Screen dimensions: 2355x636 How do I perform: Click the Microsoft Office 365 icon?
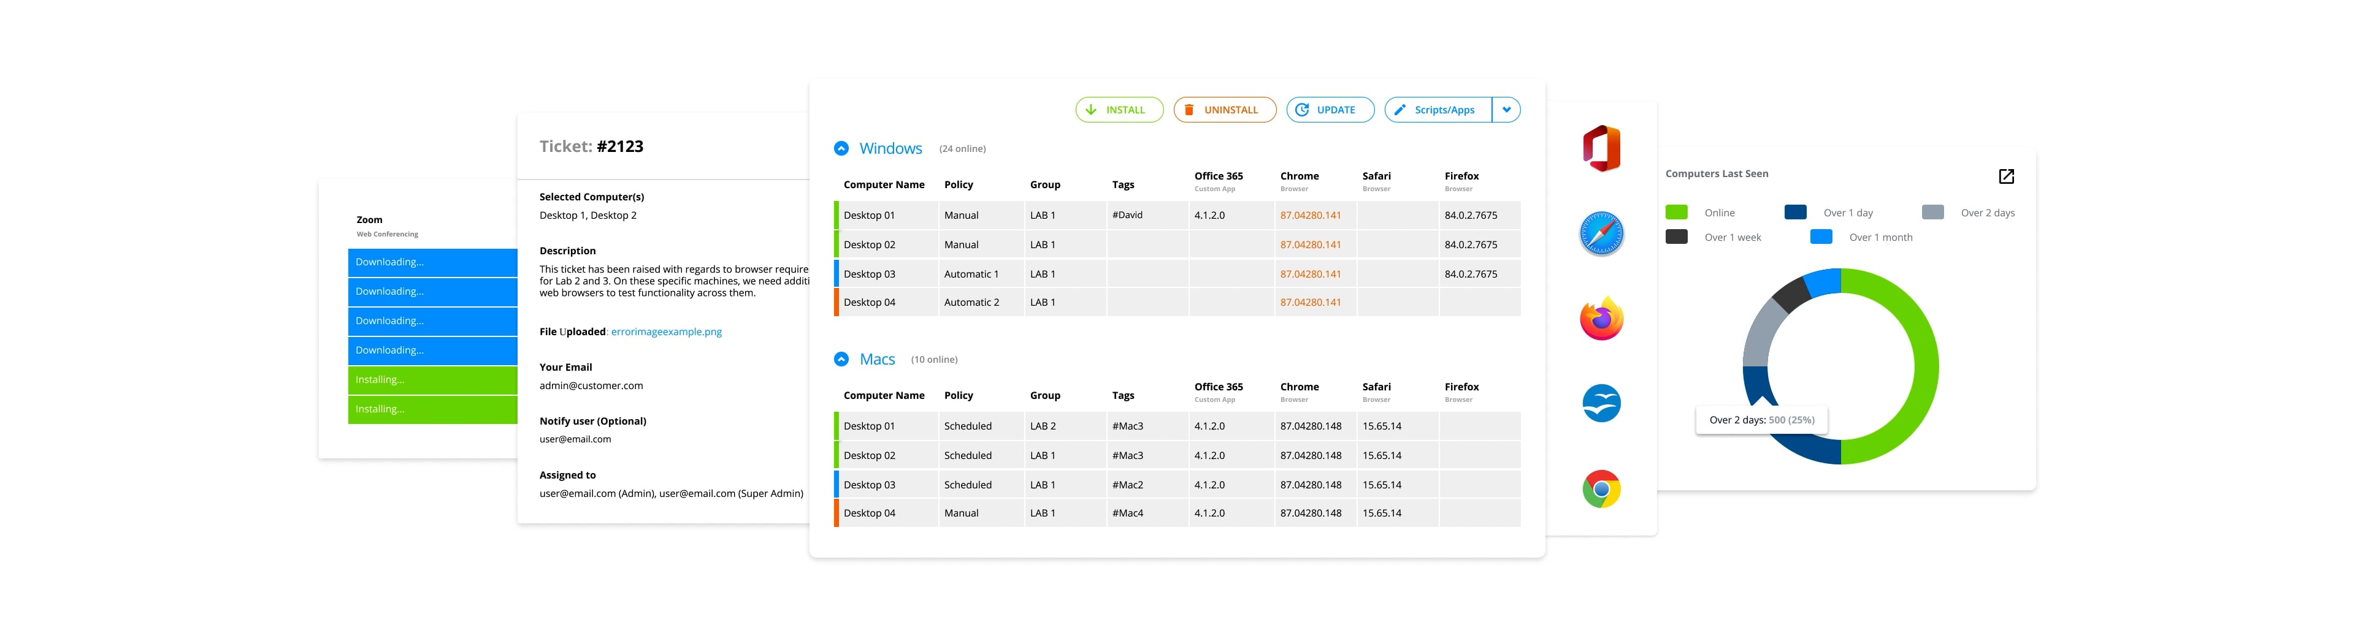point(1601,148)
